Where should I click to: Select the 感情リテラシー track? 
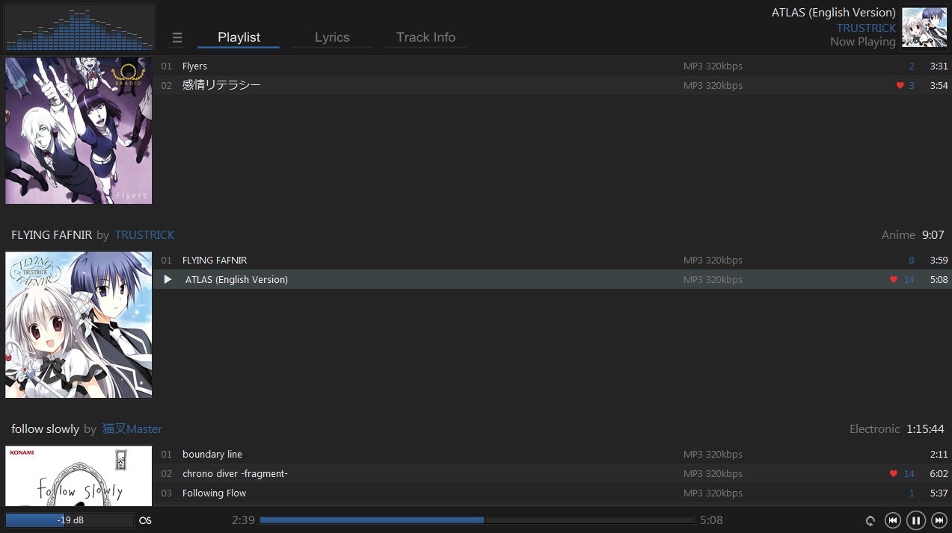553,85
